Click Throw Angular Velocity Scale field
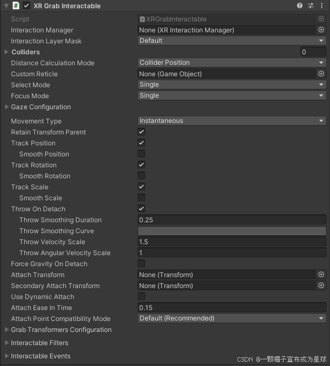The image size is (330, 366). coord(232,252)
